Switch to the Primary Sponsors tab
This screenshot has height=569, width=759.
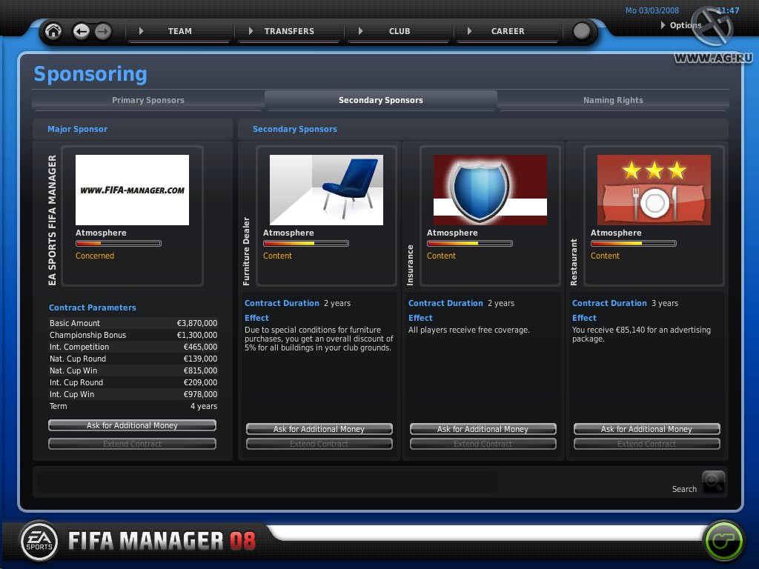point(148,100)
